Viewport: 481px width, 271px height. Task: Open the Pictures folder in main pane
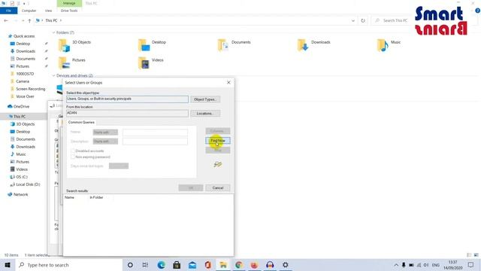coord(72,63)
